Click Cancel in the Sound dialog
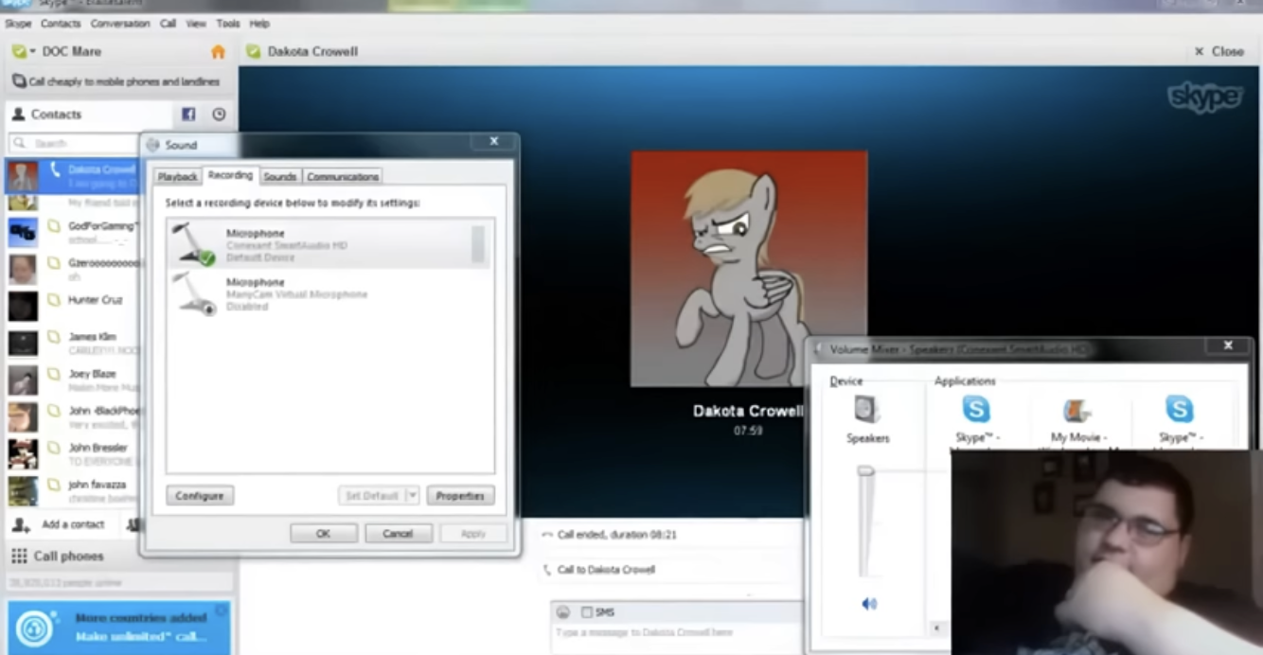Screen dimensions: 1263x655 399,534
